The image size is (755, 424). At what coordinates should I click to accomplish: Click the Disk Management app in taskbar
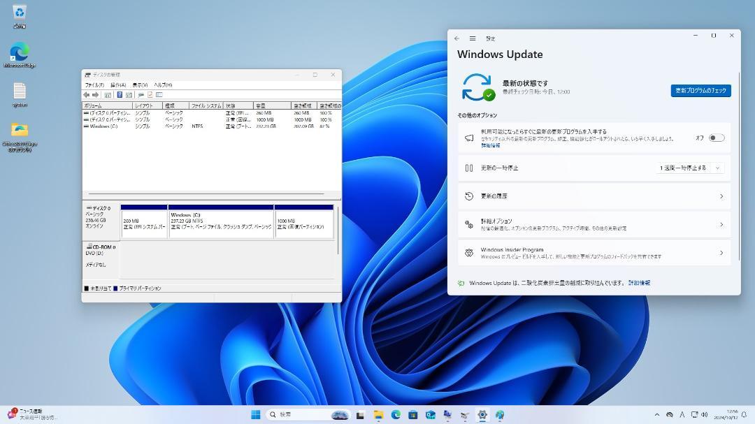[465, 415]
